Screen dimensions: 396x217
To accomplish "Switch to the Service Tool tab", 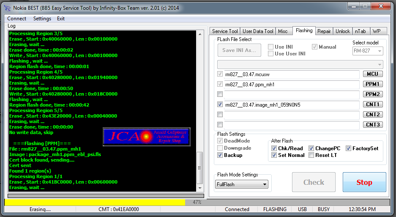I will coord(225,31).
